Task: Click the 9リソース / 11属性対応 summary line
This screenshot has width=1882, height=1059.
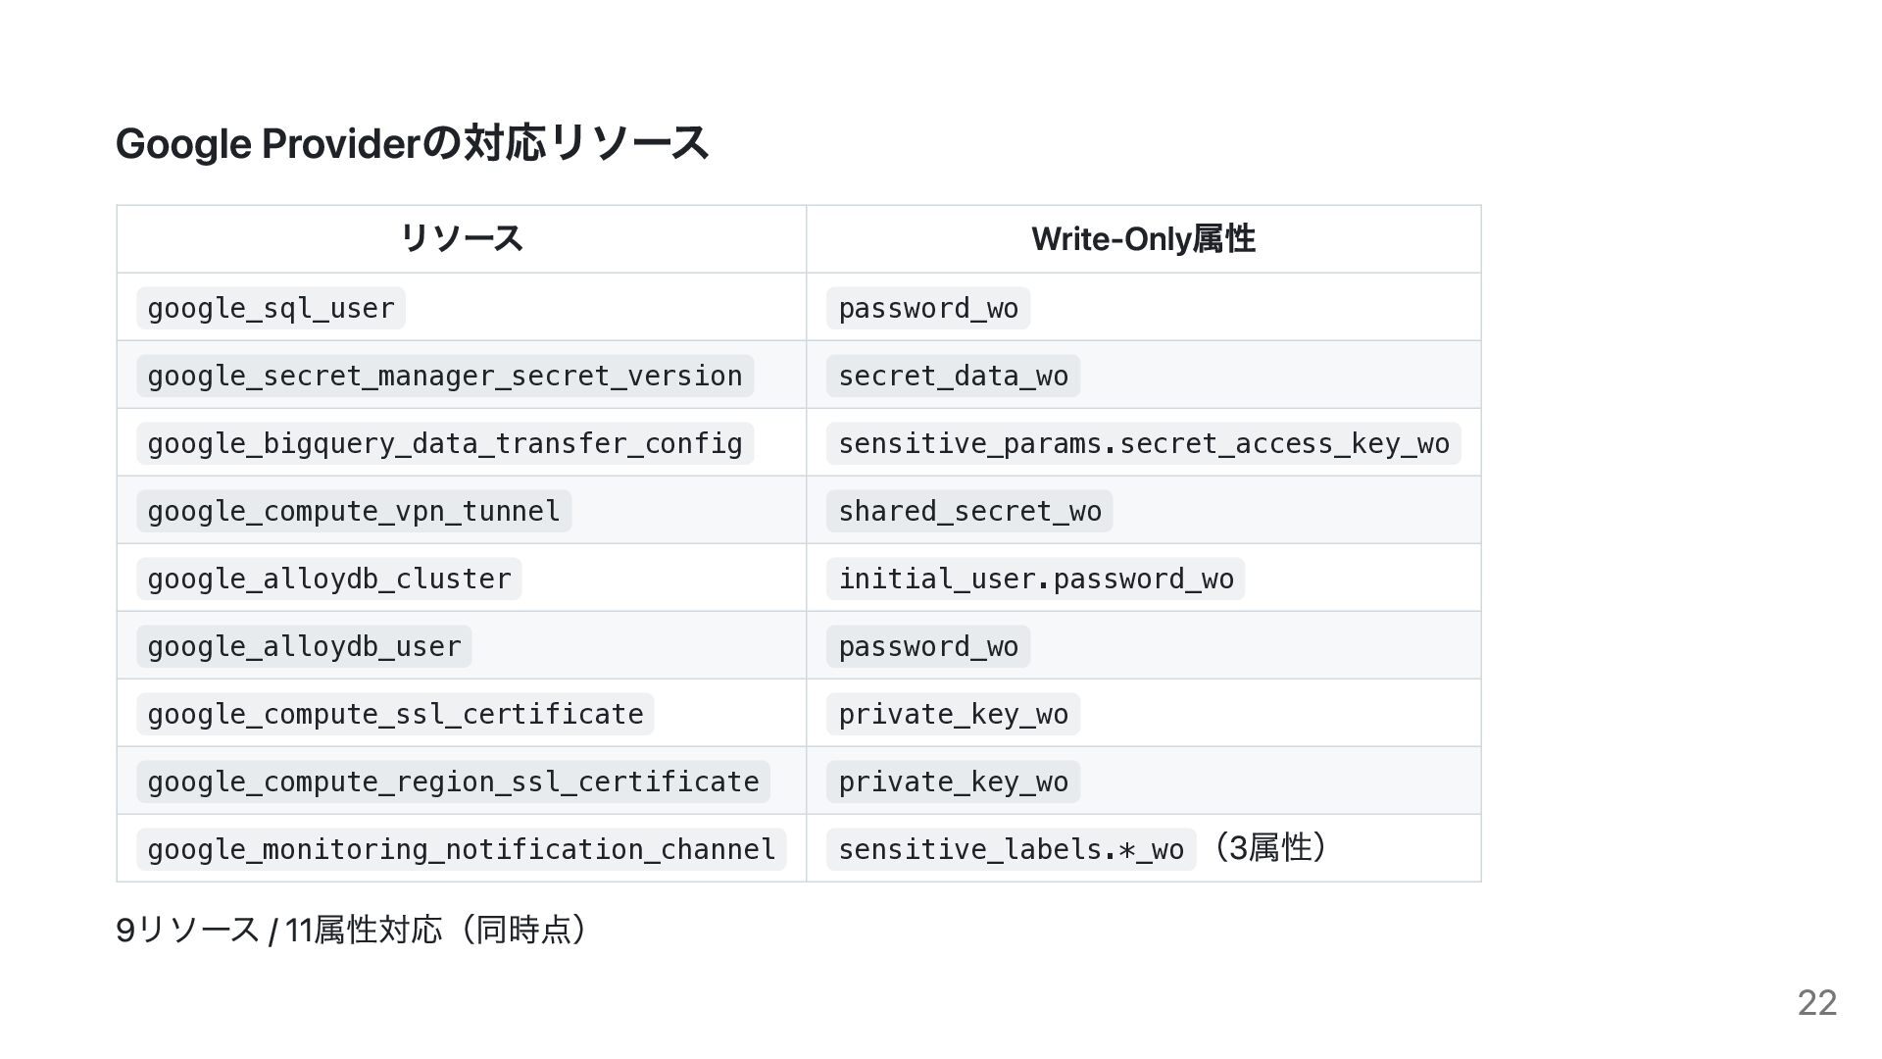Action: [352, 929]
